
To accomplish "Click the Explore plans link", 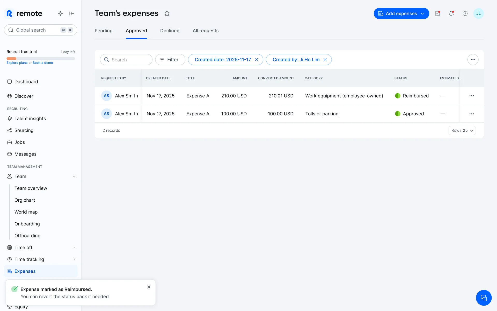I will (17, 63).
